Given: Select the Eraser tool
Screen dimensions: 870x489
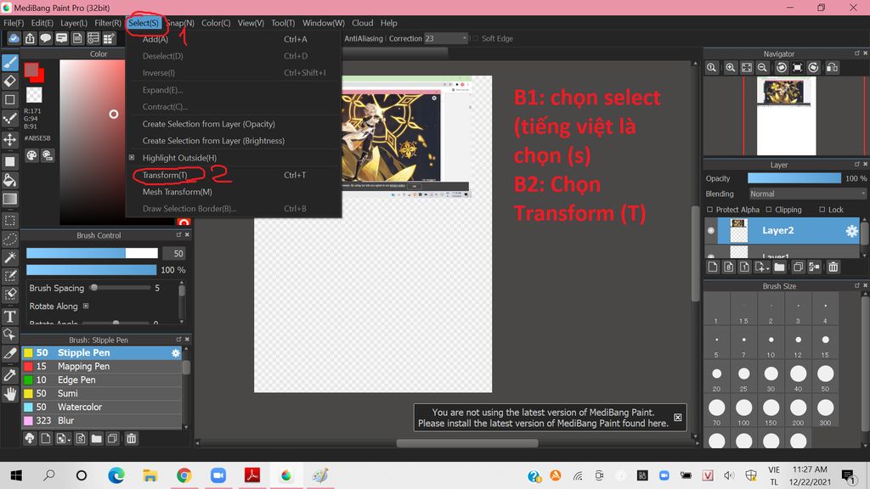Looking at the screenshot, I should click(10, 81).
